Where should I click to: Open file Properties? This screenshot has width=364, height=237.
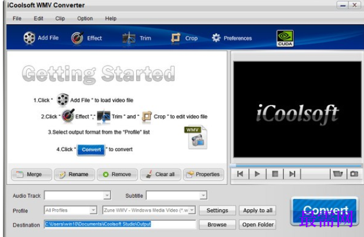[203, 174]
